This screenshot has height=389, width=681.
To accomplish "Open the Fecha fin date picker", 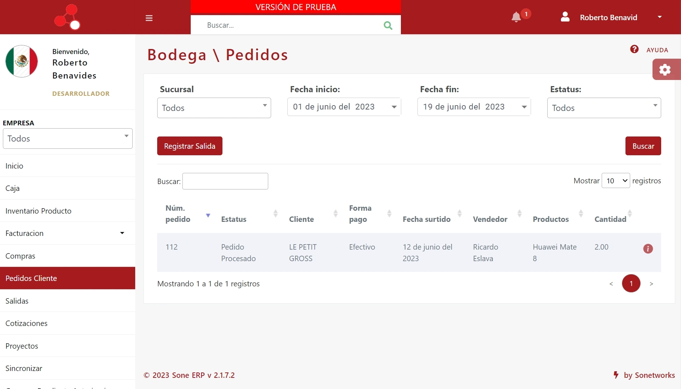I will (474, 107).
